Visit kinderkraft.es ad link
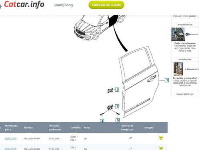 click(x=185, y=59)
